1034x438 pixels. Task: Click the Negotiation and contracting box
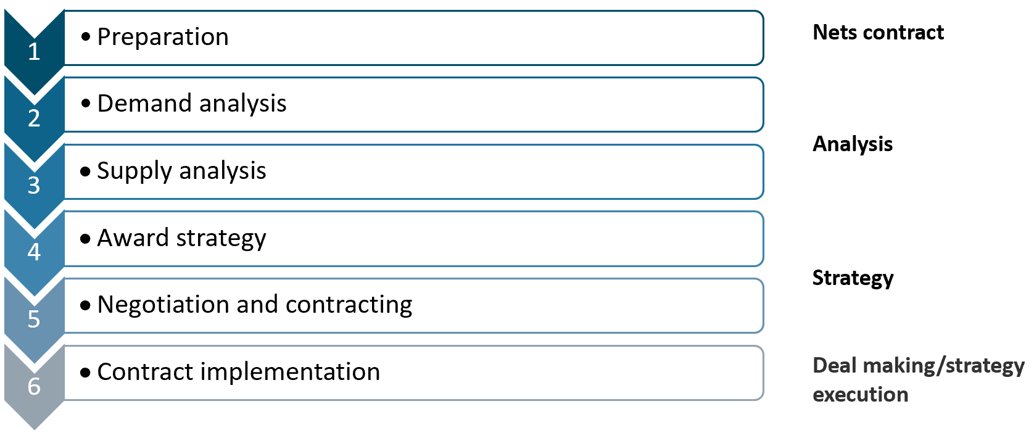coord(414,305)
